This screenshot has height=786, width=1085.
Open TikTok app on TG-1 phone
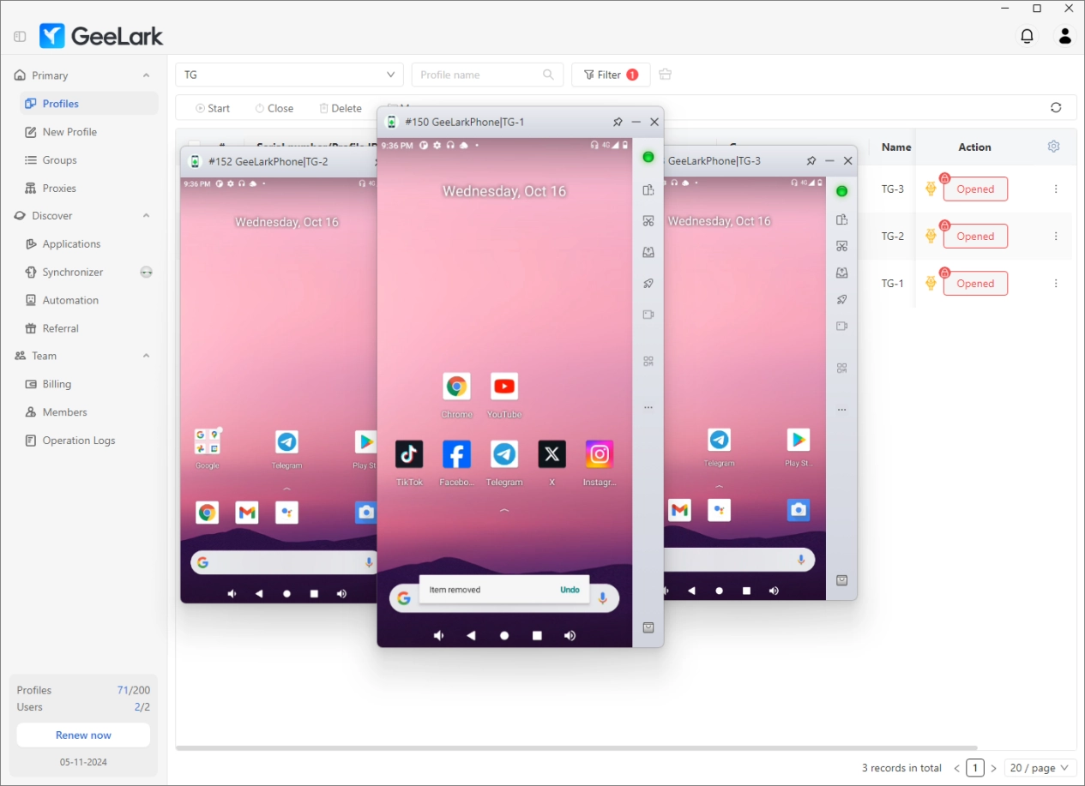[409, 454]
